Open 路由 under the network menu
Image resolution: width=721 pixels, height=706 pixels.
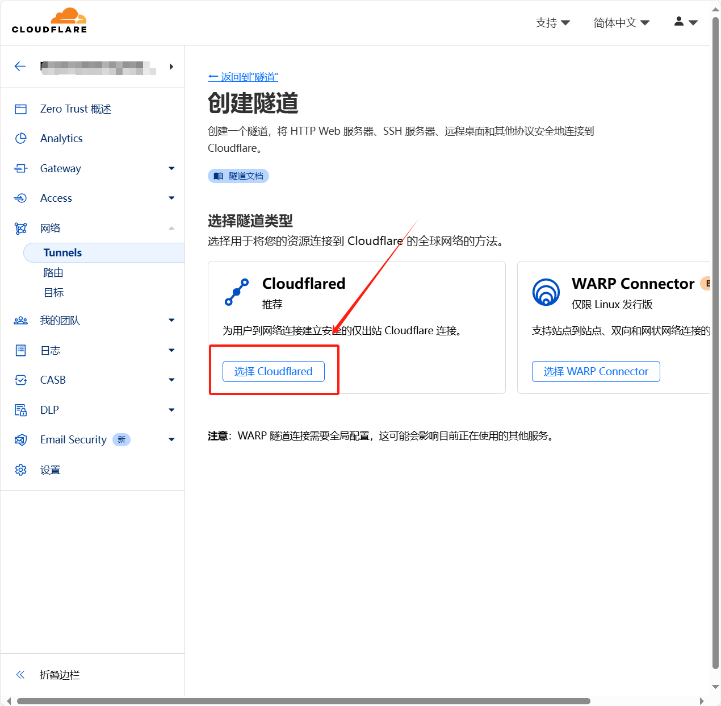53,273
